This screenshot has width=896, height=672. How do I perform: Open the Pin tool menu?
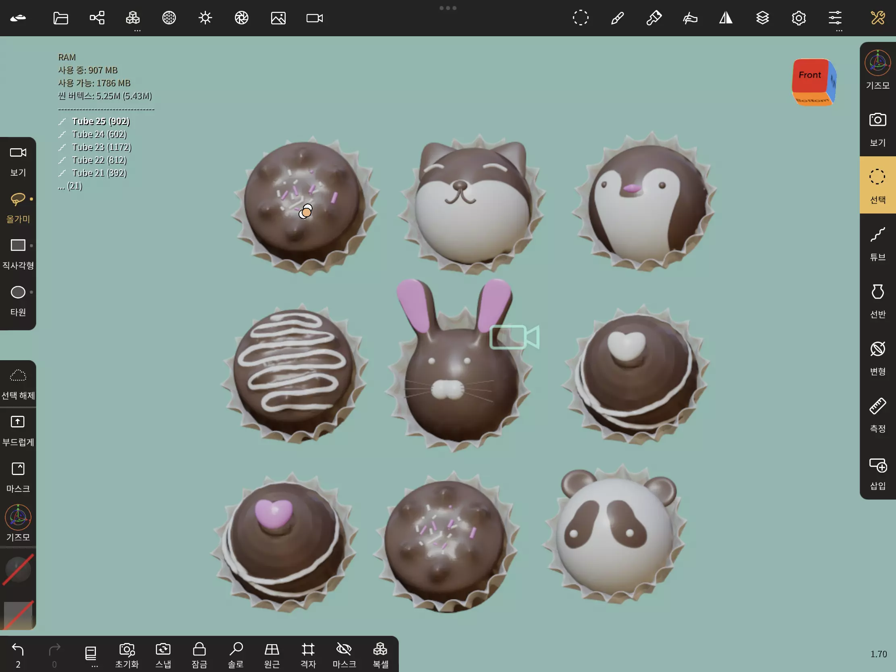653,18
